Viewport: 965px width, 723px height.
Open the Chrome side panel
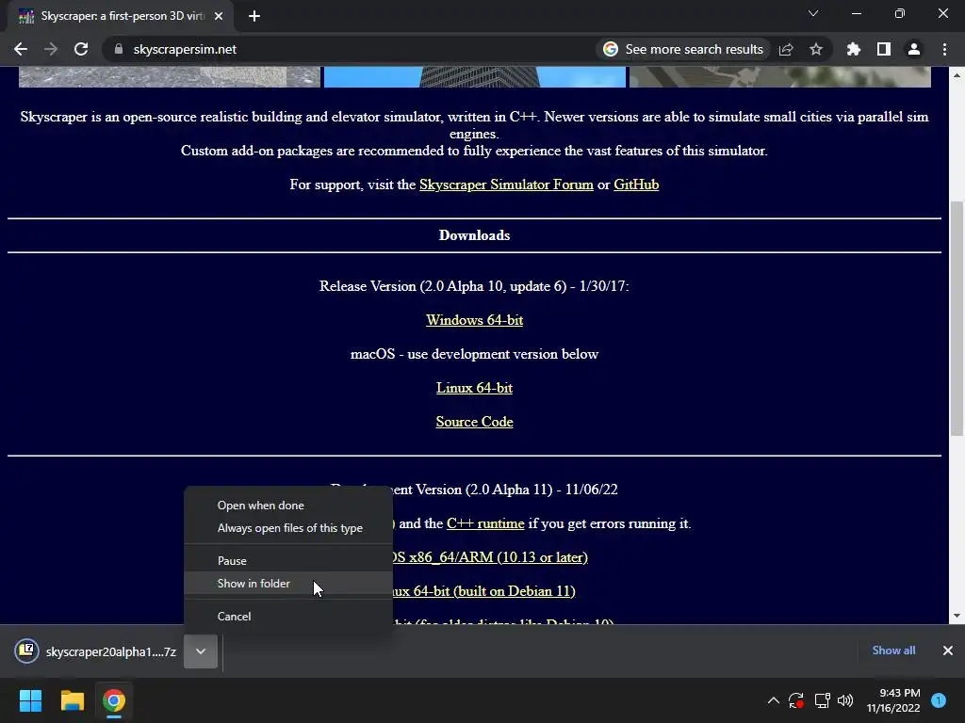pos(884,49)
